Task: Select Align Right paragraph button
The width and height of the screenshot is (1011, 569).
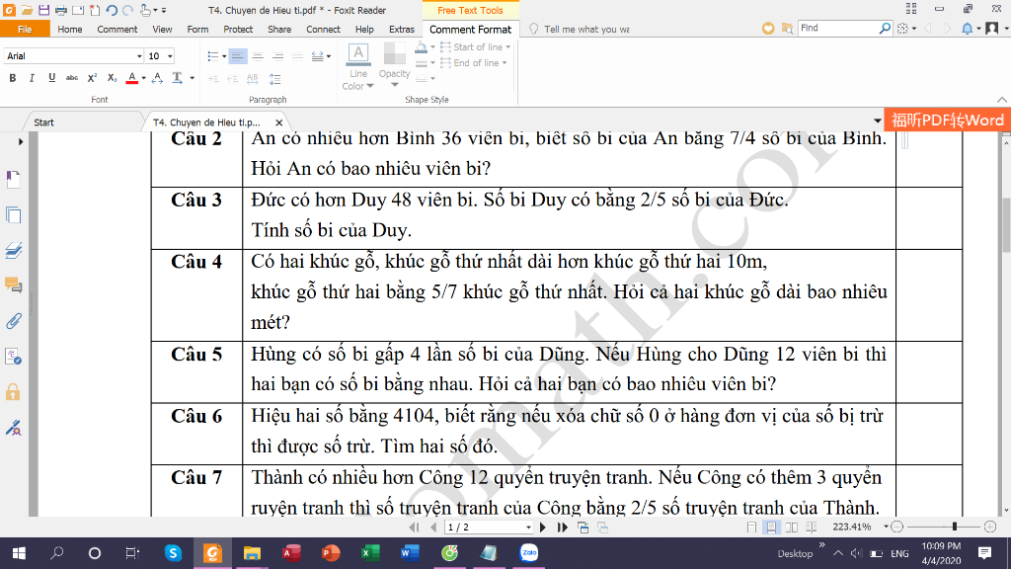Action: 277,56
